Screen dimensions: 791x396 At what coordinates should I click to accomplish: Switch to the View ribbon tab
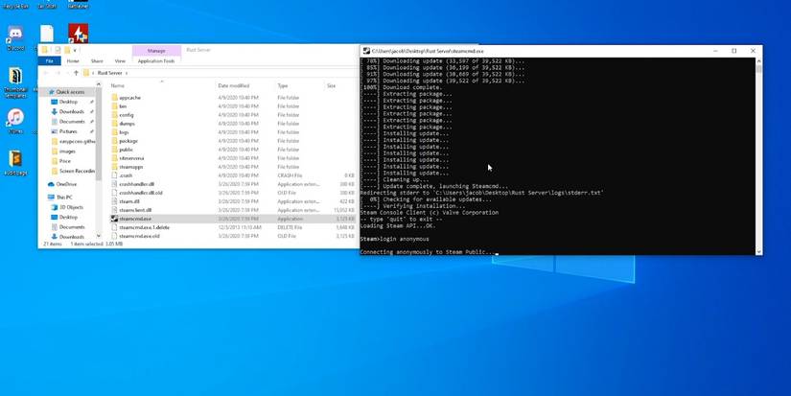(120, 60)
